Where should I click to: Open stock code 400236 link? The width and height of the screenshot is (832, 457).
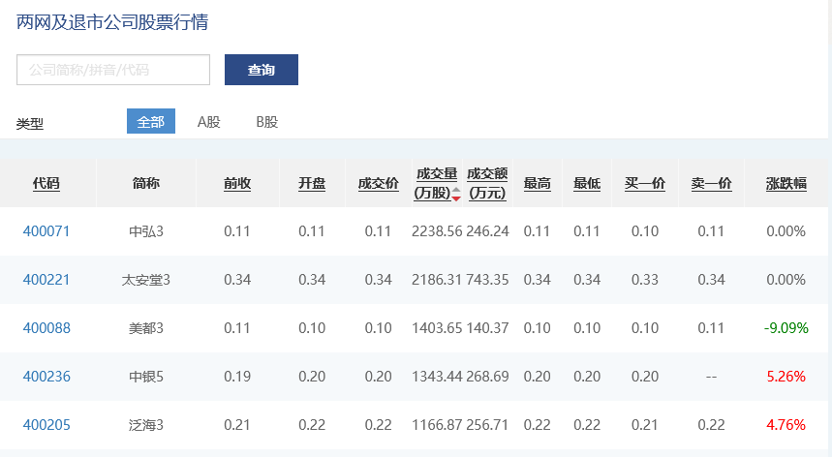point(46,377)
